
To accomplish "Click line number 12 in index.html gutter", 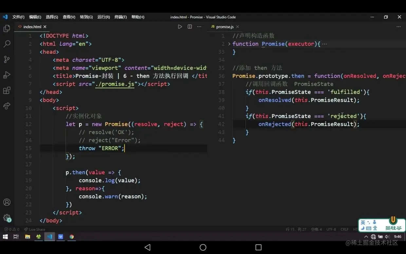I will 28,124.
